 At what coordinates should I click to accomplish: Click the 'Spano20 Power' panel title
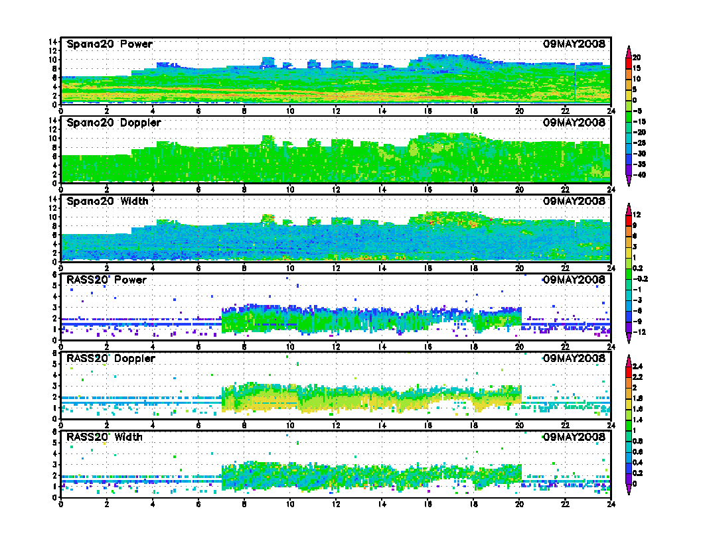[x=110, y=44]
